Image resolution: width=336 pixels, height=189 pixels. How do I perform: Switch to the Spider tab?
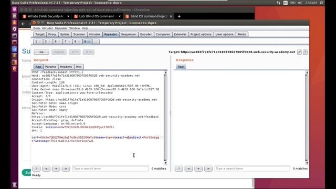65,34
